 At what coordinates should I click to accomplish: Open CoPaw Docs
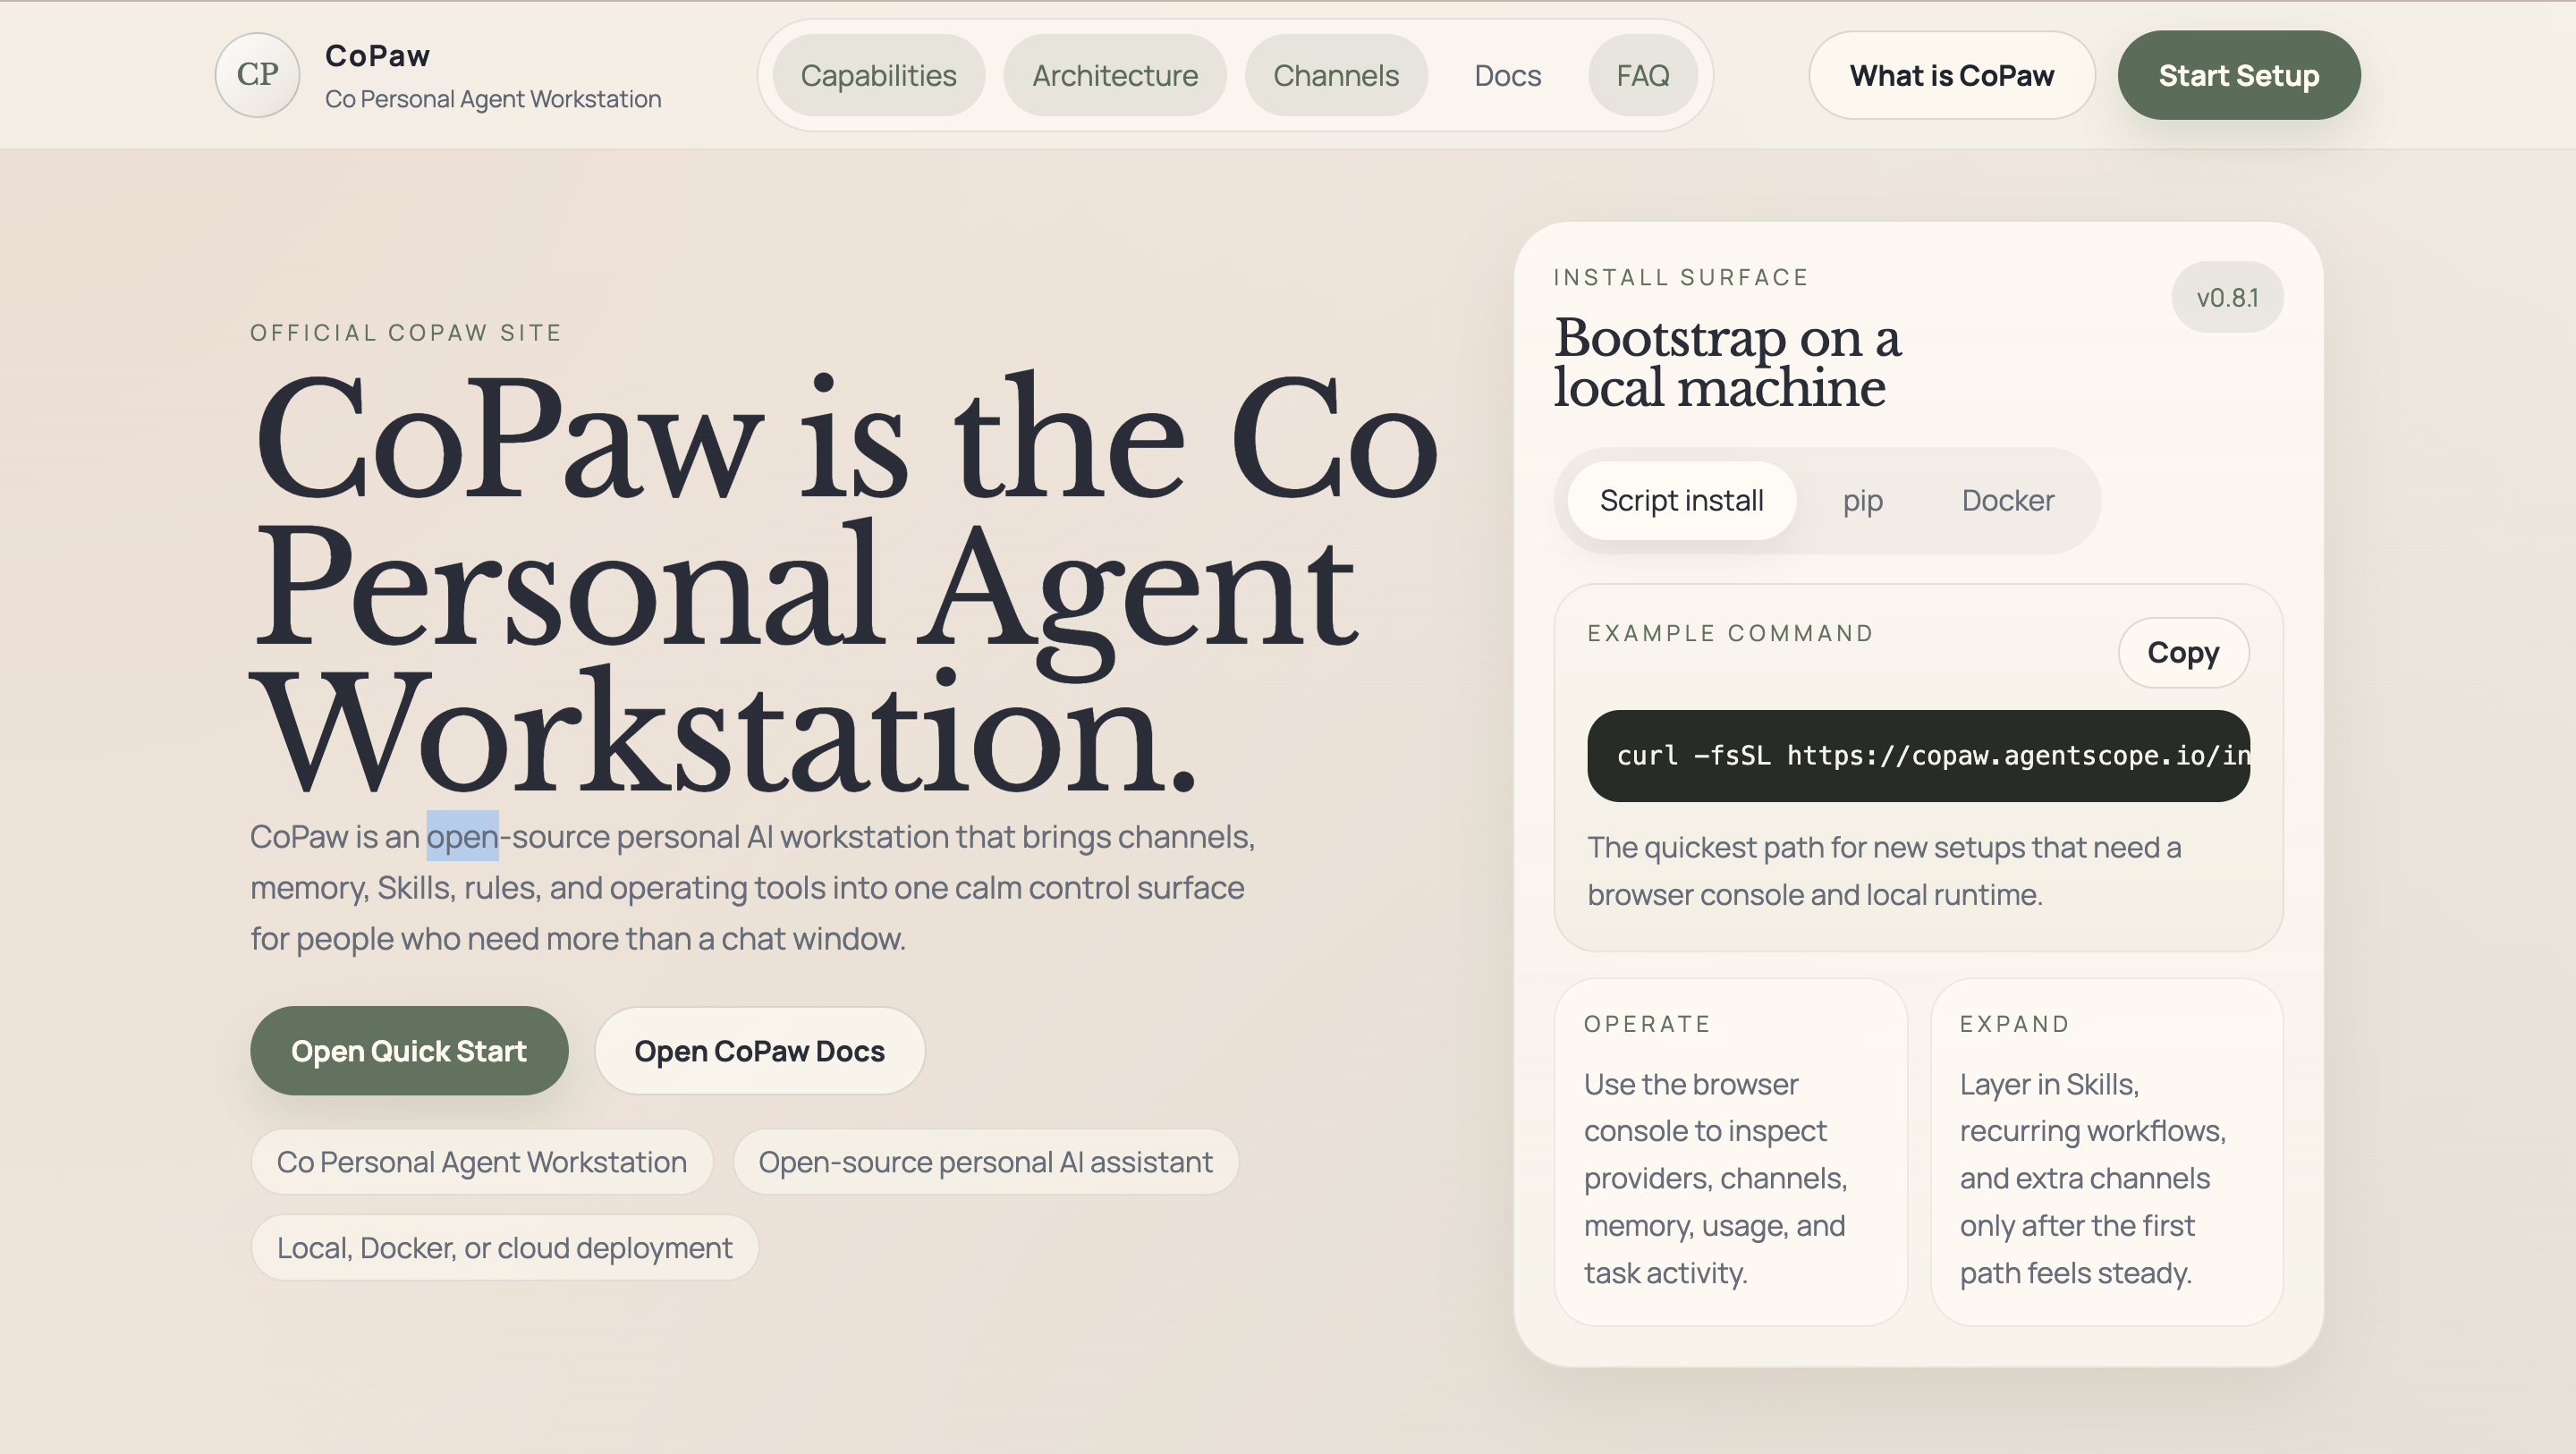pyautogui.click(x=759, y=1050)
